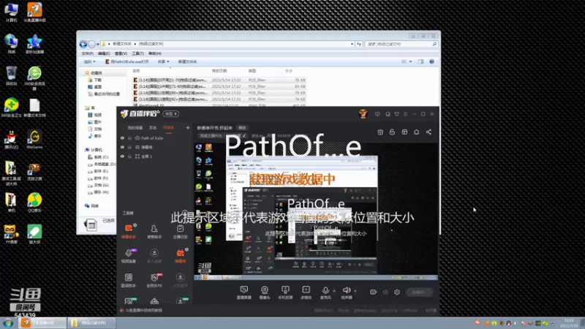Click the 修改 button beside stream title
The width and height of the screenshot is (585, 329).
(x=243, y=127)
